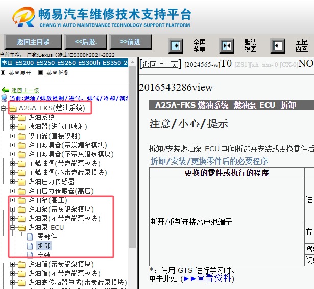The image size is (314, 289).
Task: Click 菜单折叠 to collapse all menus
Action: pos(58,73)
